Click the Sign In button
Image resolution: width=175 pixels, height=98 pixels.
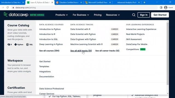coord(144,15)
